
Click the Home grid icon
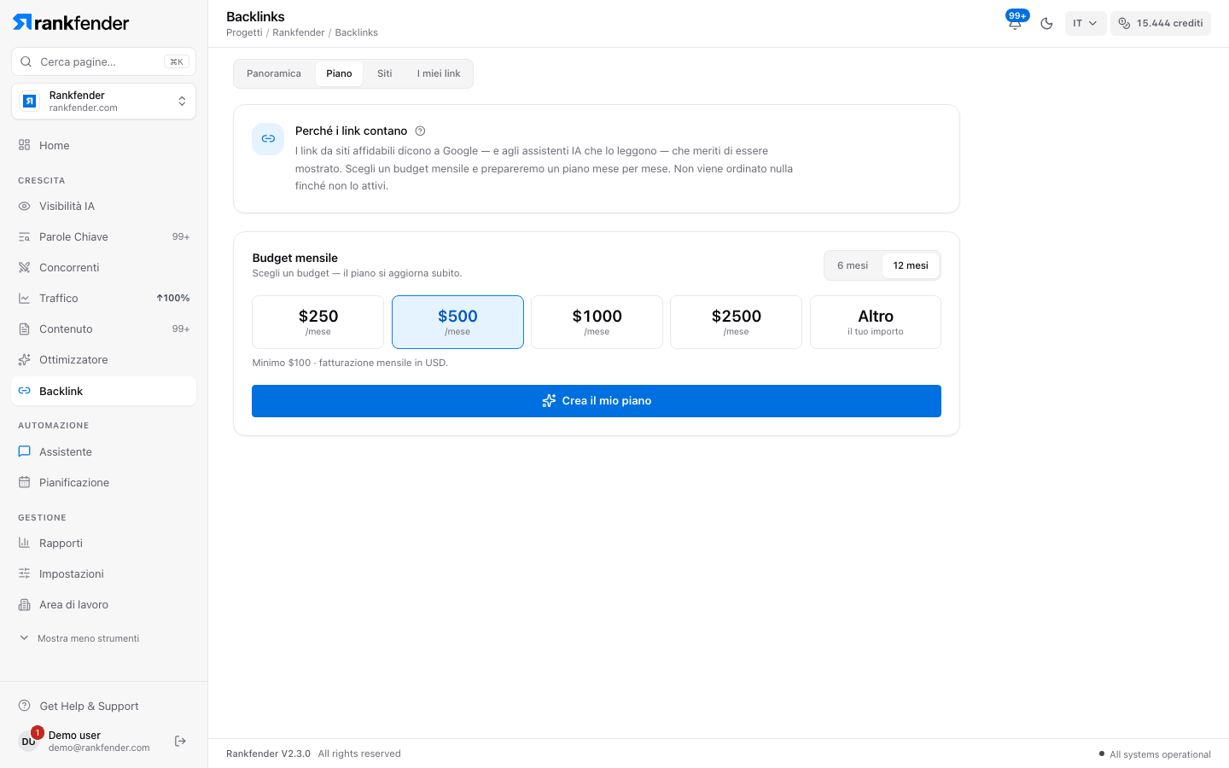coord(24,145)
